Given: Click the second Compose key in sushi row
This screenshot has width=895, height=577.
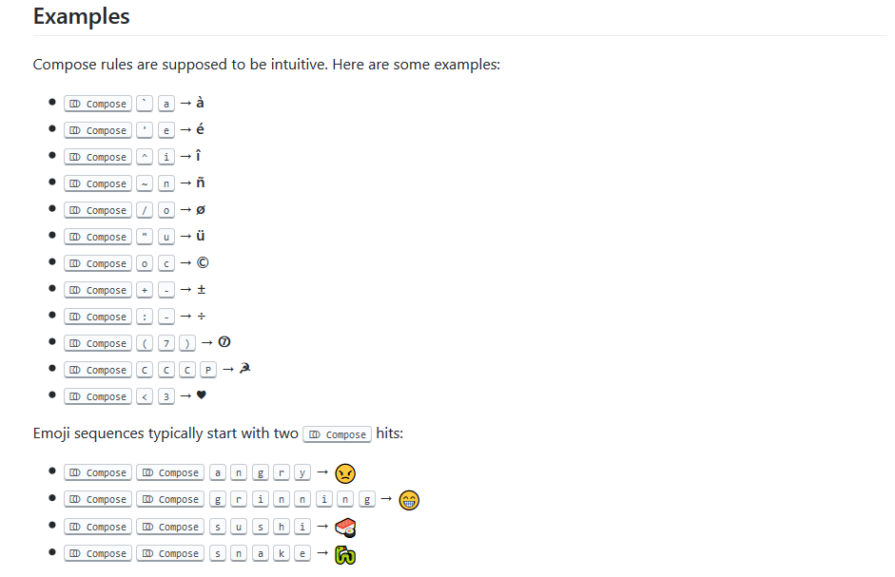Looking at the screenshot, I should pos(170,527).
